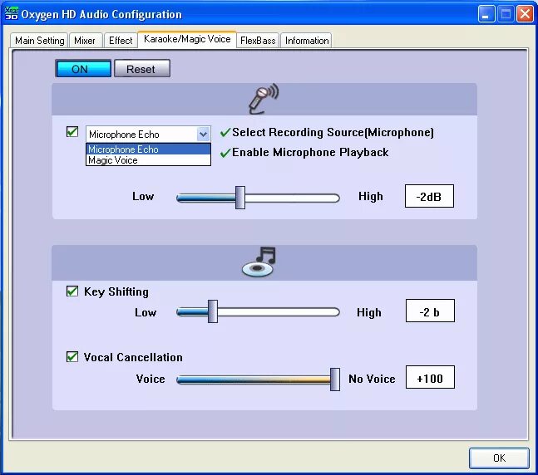This screenshot has height=475, width=538.
Task: Toggle the checkbox next to Microphone Echo dropdown
Action: coord(72,132)
